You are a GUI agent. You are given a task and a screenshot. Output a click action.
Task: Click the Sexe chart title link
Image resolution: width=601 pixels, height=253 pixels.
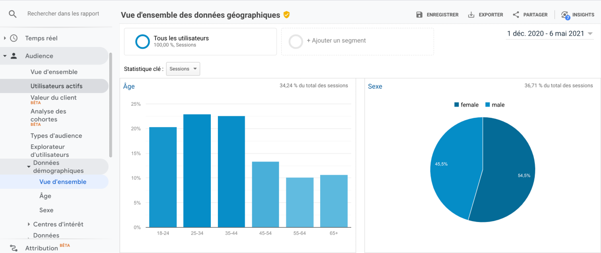pyautogui.click(x=375, y=86)
